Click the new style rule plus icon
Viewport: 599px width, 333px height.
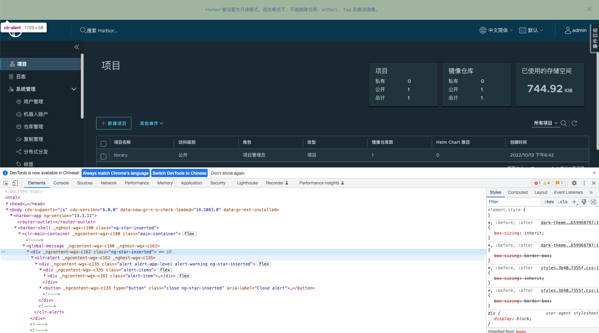coord(574,202)
